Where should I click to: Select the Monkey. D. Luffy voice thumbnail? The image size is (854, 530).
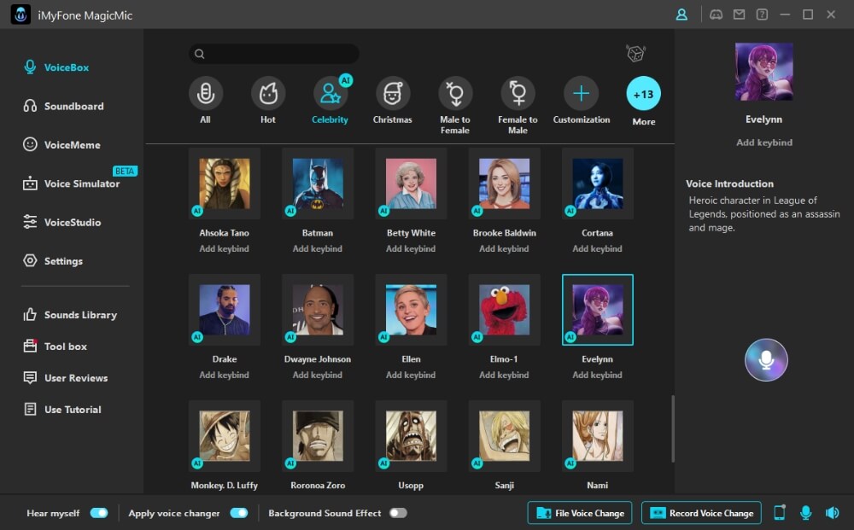click(x=225, y=436)
